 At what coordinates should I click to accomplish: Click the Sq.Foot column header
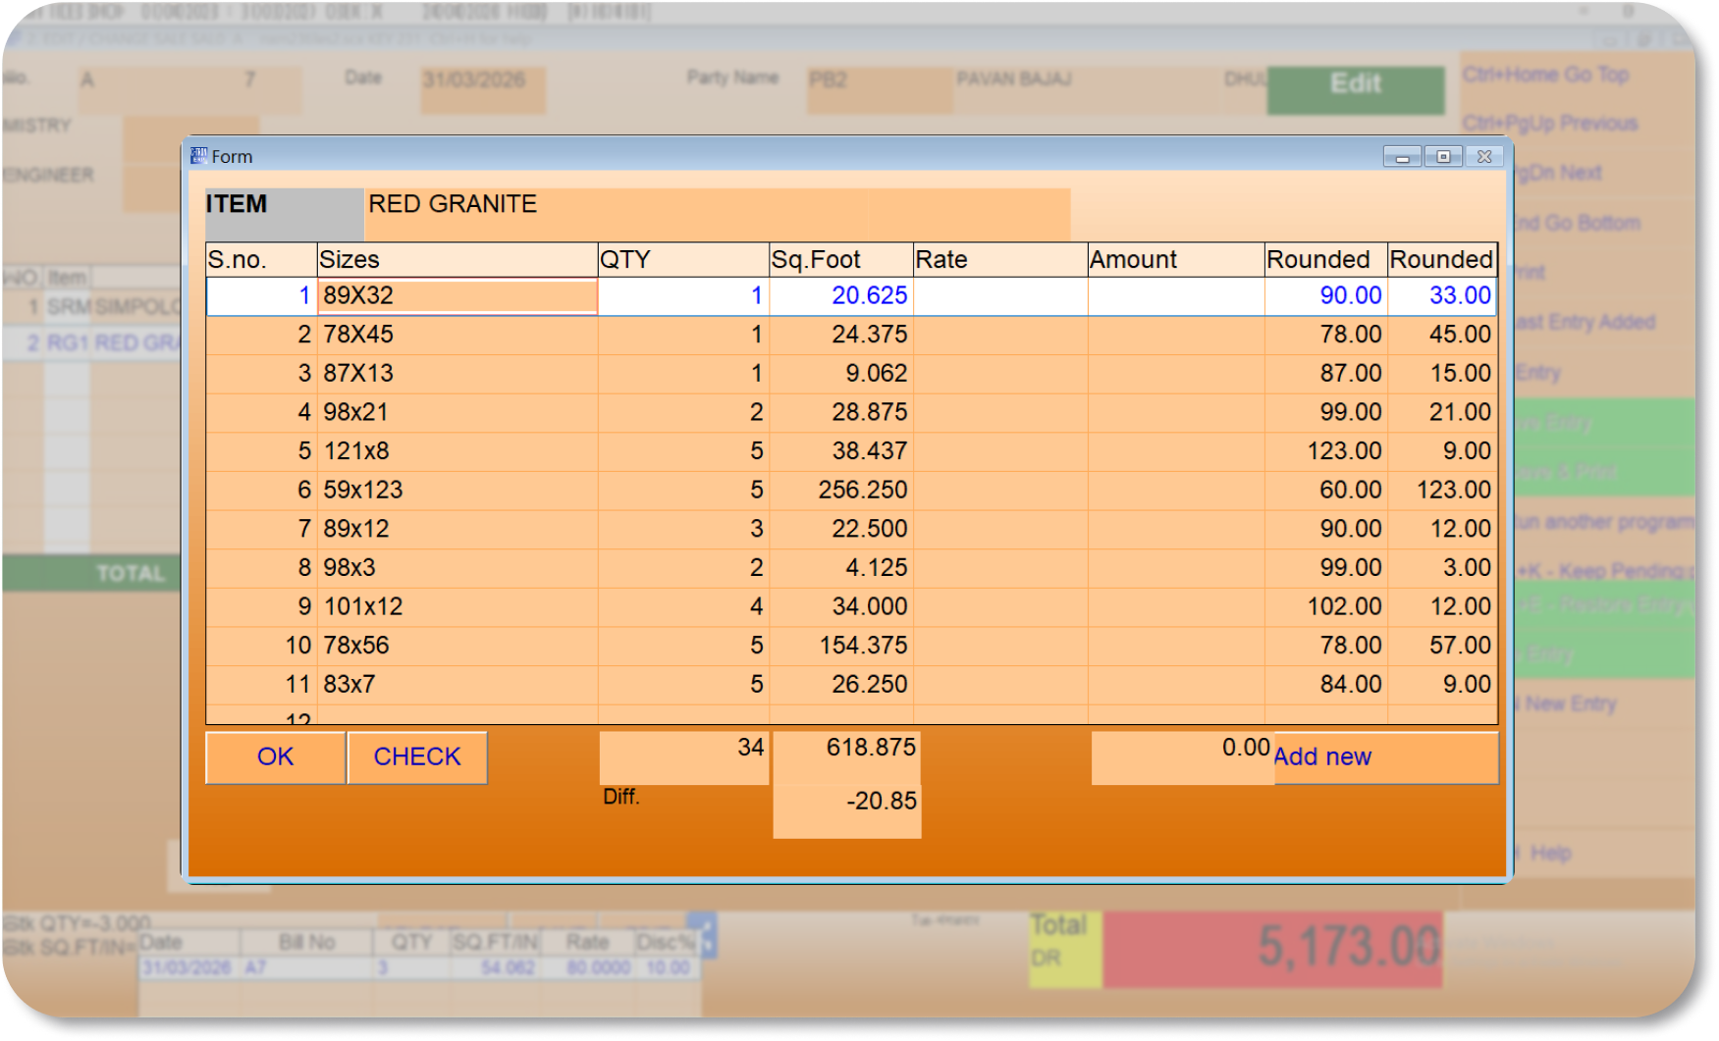pos(841,259)
